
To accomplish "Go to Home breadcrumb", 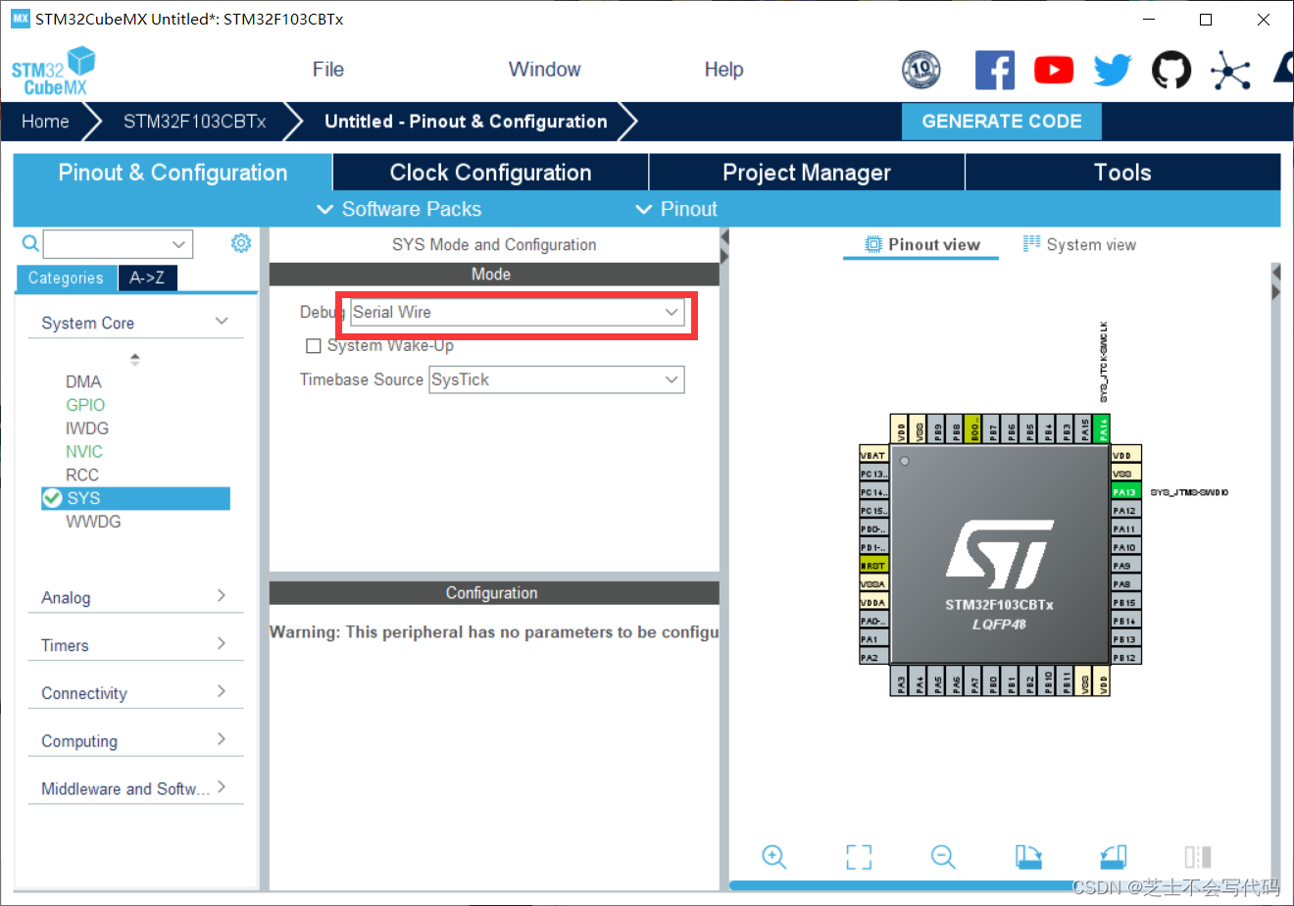I will coord(45,122).
